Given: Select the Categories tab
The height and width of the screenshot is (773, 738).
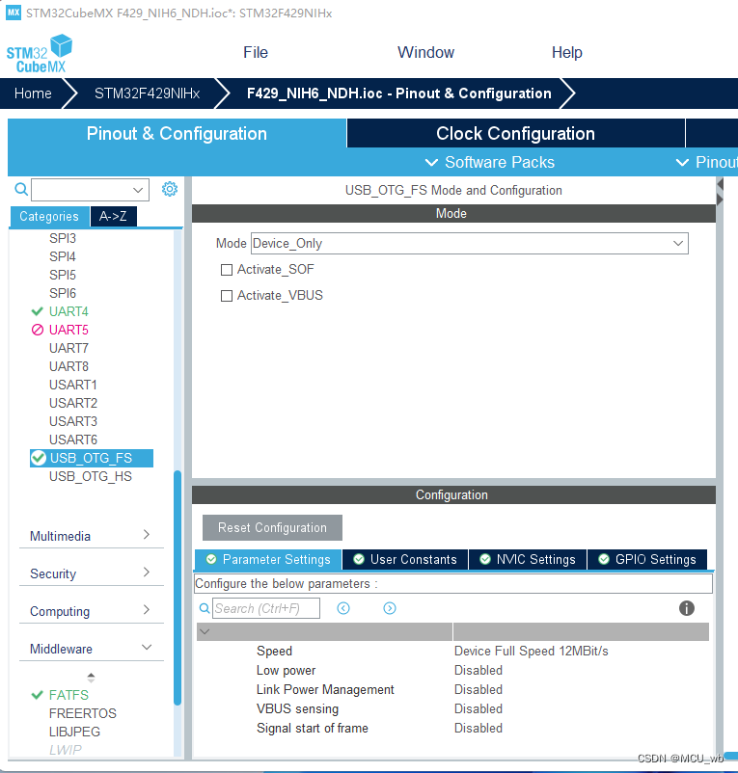Looking at the screenshot, I should 49,217.
